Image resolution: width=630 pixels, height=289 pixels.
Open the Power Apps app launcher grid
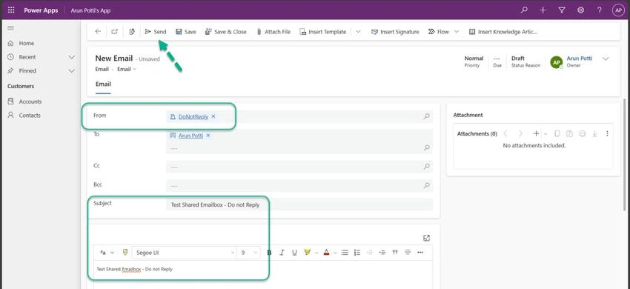[11, 10]
